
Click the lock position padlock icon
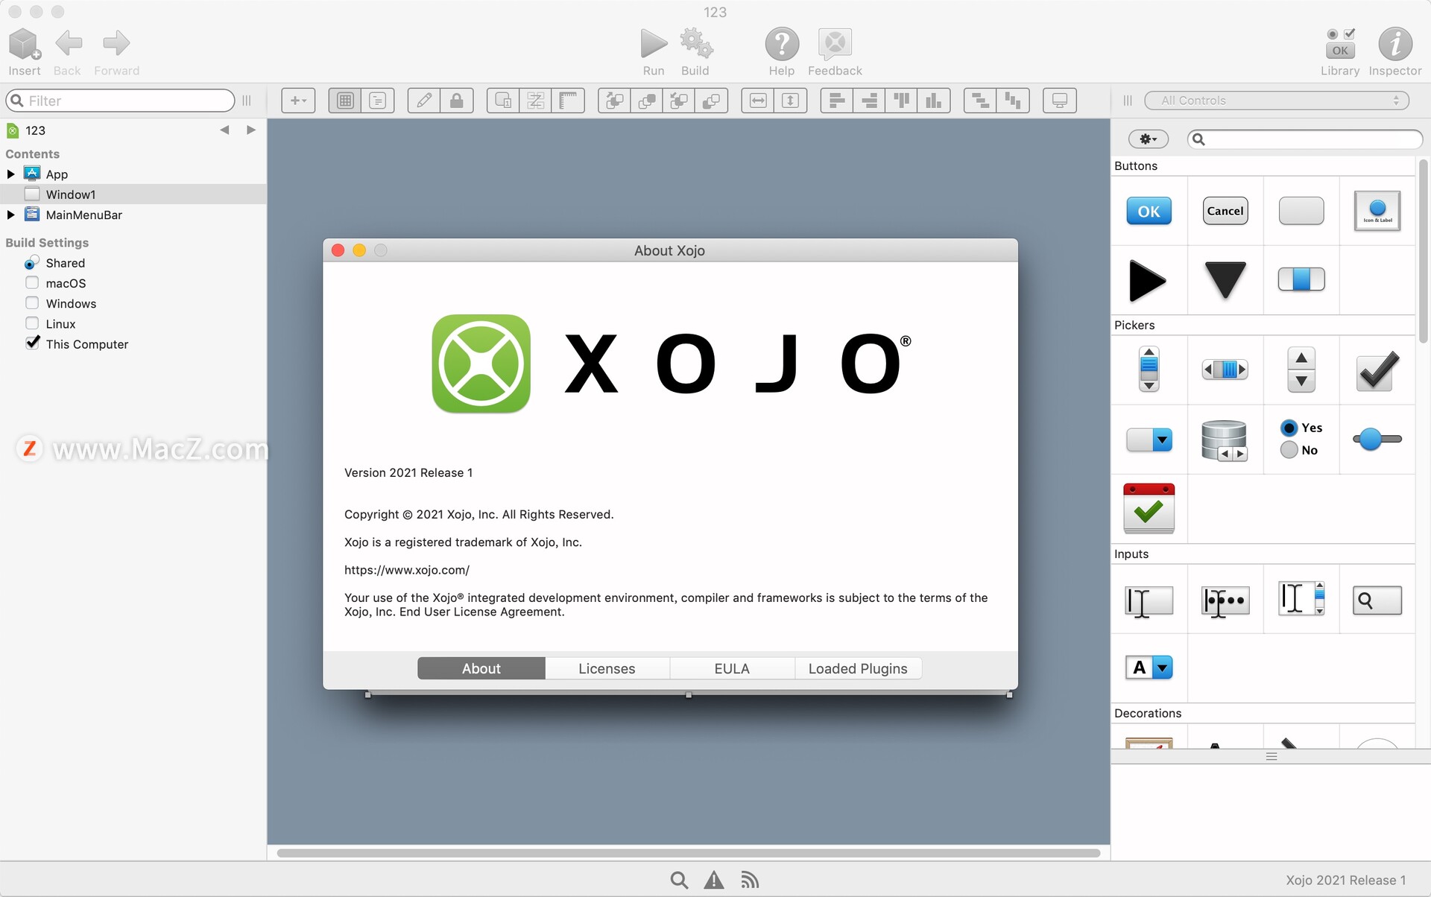coord(457,101)
